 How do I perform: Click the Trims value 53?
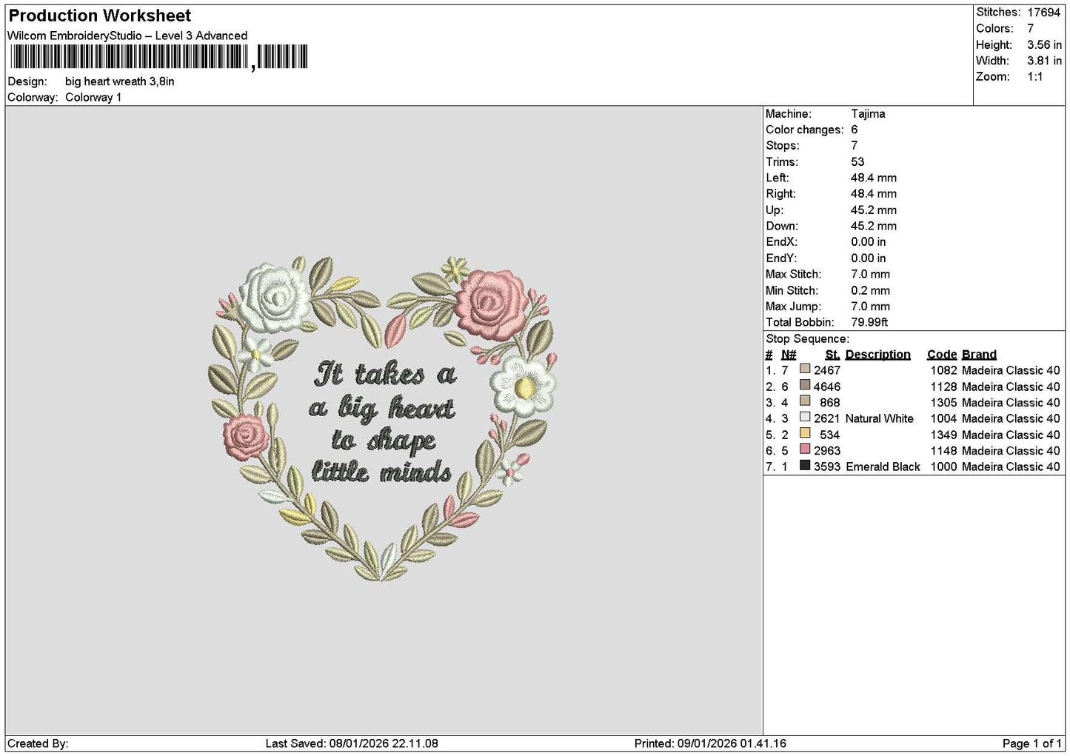pos(857,162)
